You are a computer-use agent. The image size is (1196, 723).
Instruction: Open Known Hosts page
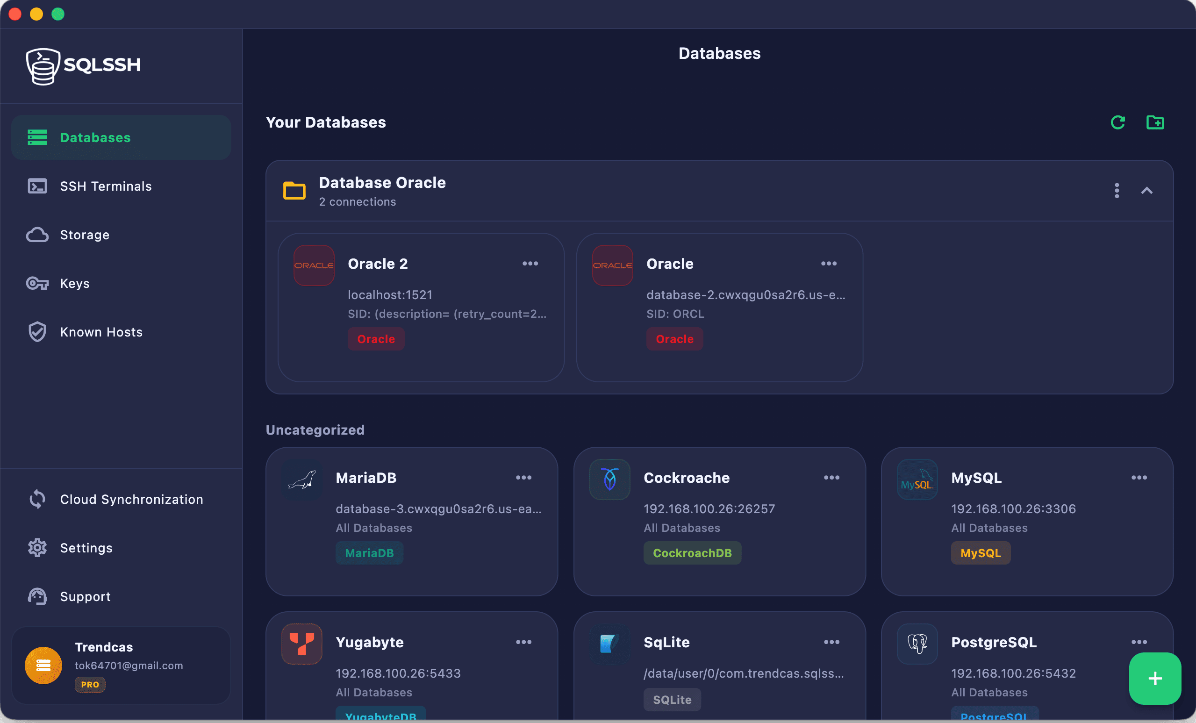tap(121, 332)
